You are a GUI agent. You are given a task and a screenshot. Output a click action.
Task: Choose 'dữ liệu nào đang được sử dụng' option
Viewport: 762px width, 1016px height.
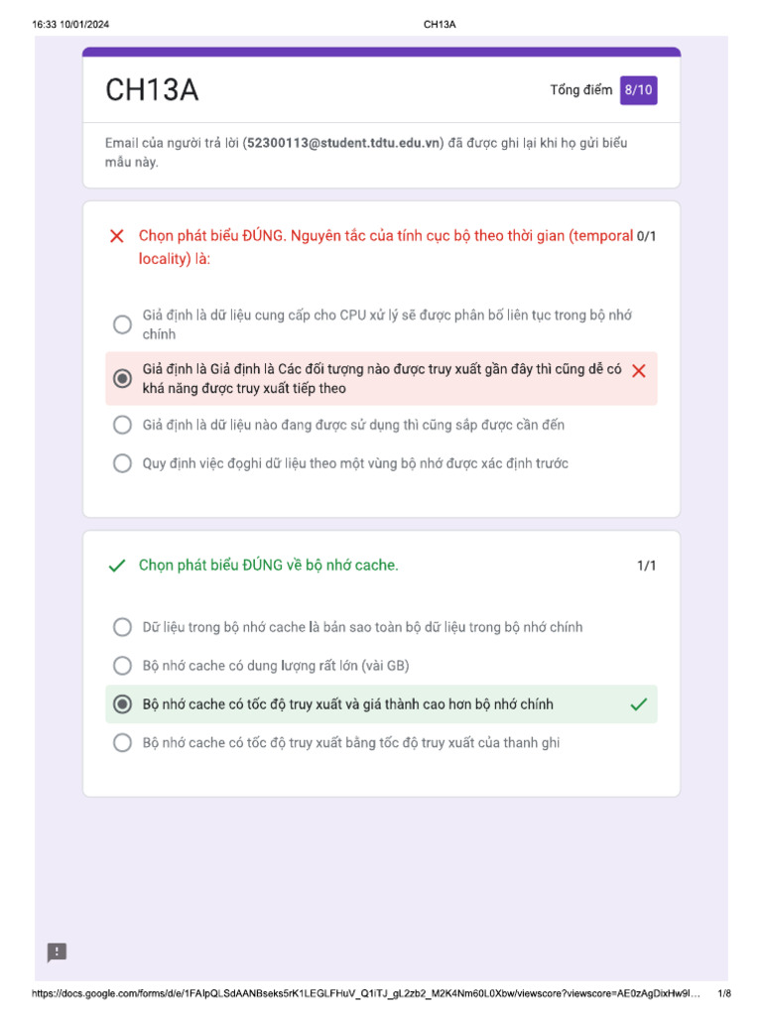point(122,425)
